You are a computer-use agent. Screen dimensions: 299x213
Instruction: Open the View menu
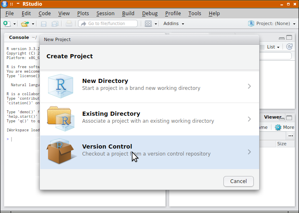pyautogui.click(x=64, y=13)
